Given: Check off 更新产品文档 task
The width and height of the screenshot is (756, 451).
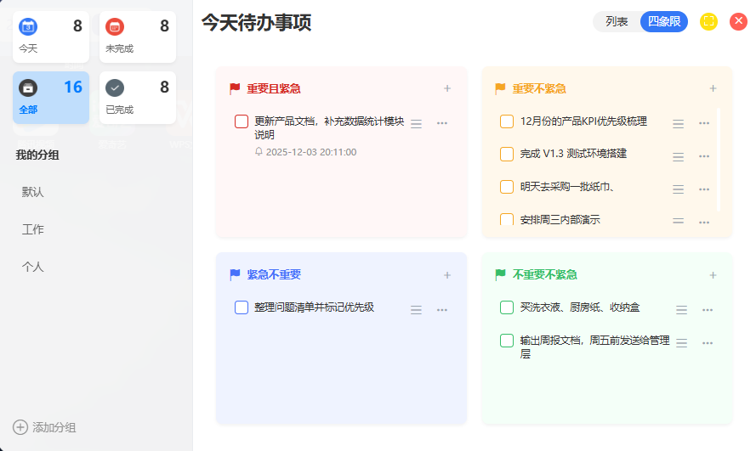Looking at the screenshot, I should (x=242, y=121).
